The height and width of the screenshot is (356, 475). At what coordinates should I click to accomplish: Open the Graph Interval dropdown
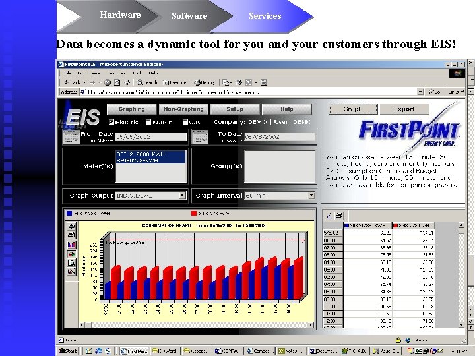point(311,196)
